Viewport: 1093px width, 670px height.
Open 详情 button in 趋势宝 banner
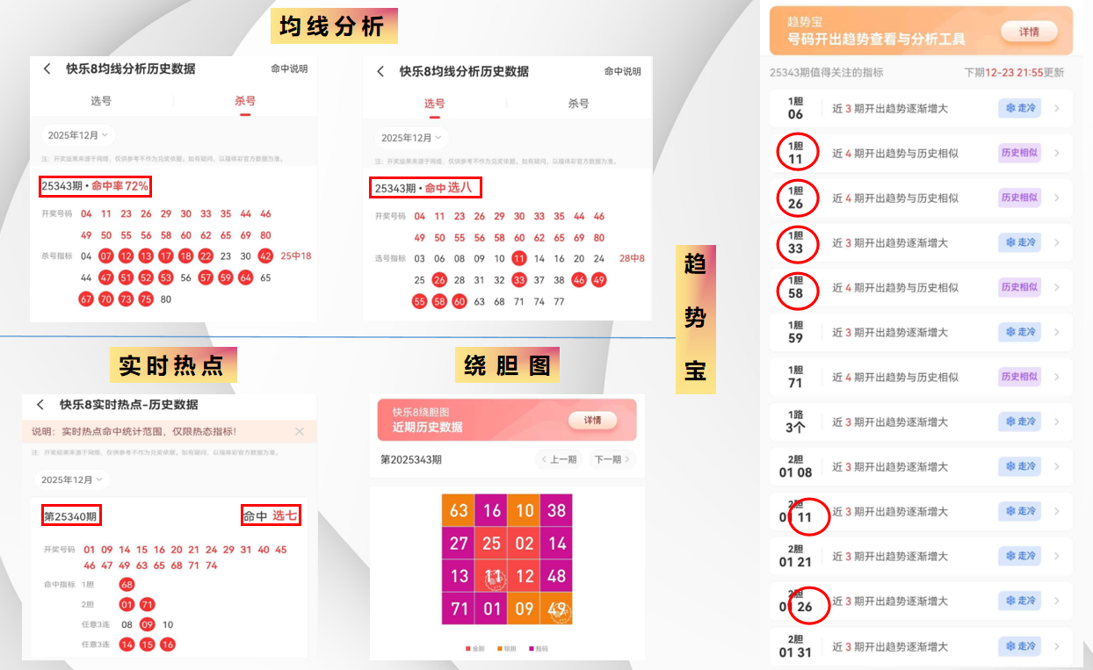(1029, 32)
